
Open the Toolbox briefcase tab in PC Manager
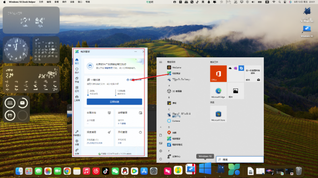click(x=77, y=98)
